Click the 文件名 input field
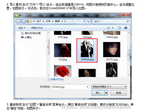Image resolution: width=141 pixels, height=112 pixels. tap(70, 87)
